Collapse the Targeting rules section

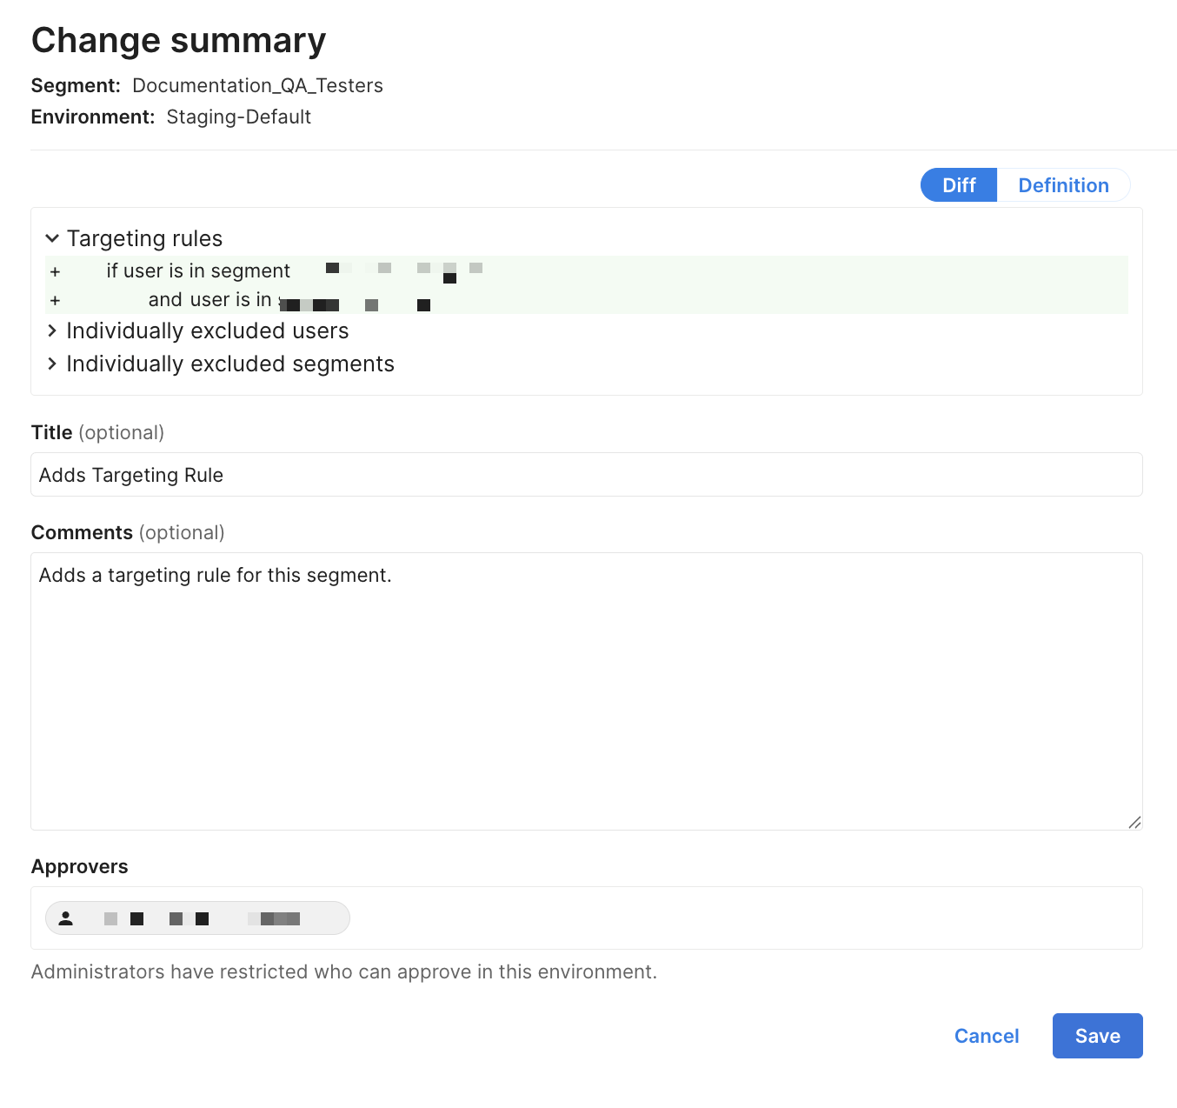[x=52, y=238]
